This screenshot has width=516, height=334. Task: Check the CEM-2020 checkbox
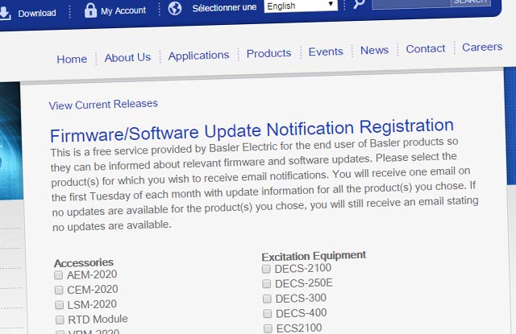[59, 290]
